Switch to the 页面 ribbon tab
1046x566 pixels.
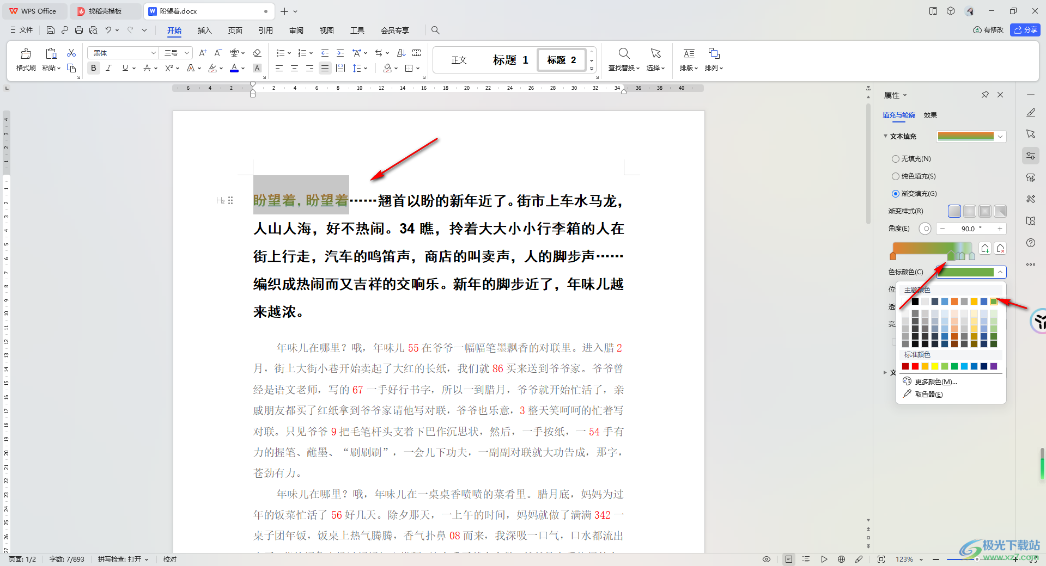coord(235,30)
